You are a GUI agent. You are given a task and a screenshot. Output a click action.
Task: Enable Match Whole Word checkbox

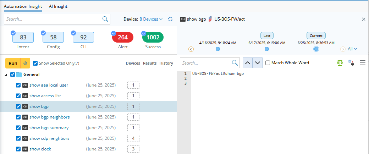(268, 63)
